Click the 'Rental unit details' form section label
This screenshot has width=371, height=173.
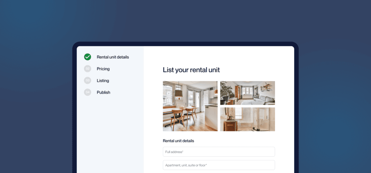point(178,141)
